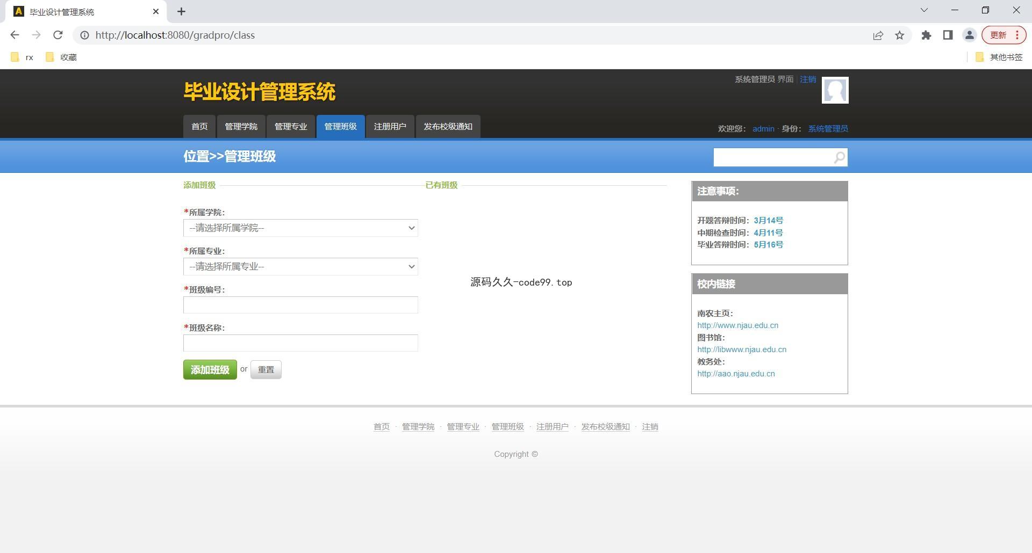Submit with 添加班级 button
Screen dimensions: 1032x553
coord(210,370)
